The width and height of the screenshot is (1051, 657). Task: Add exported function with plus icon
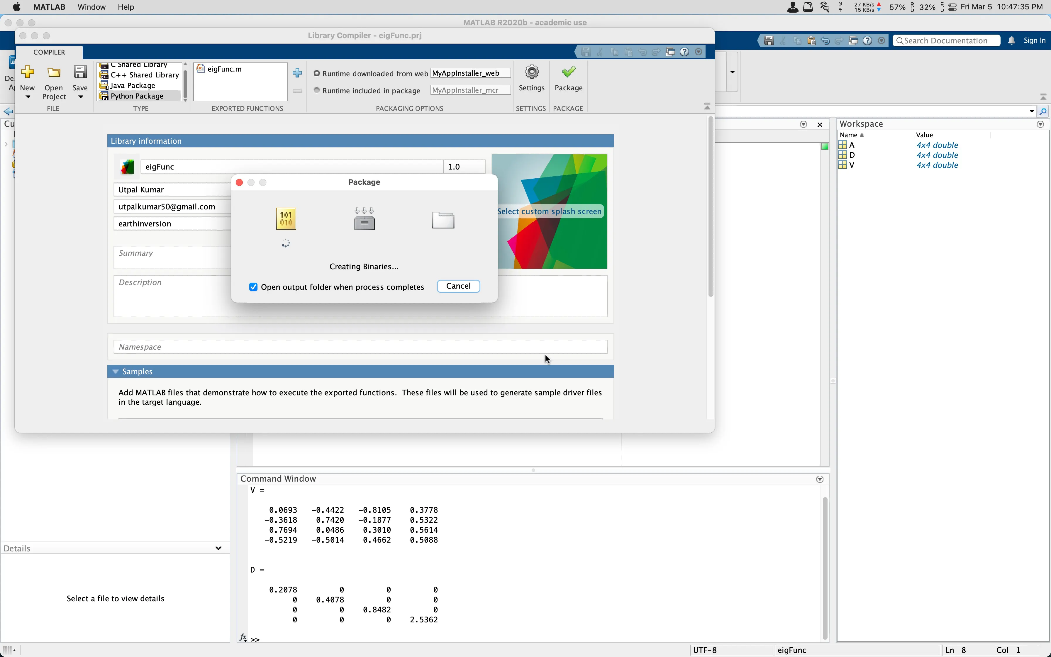(297, 73)
